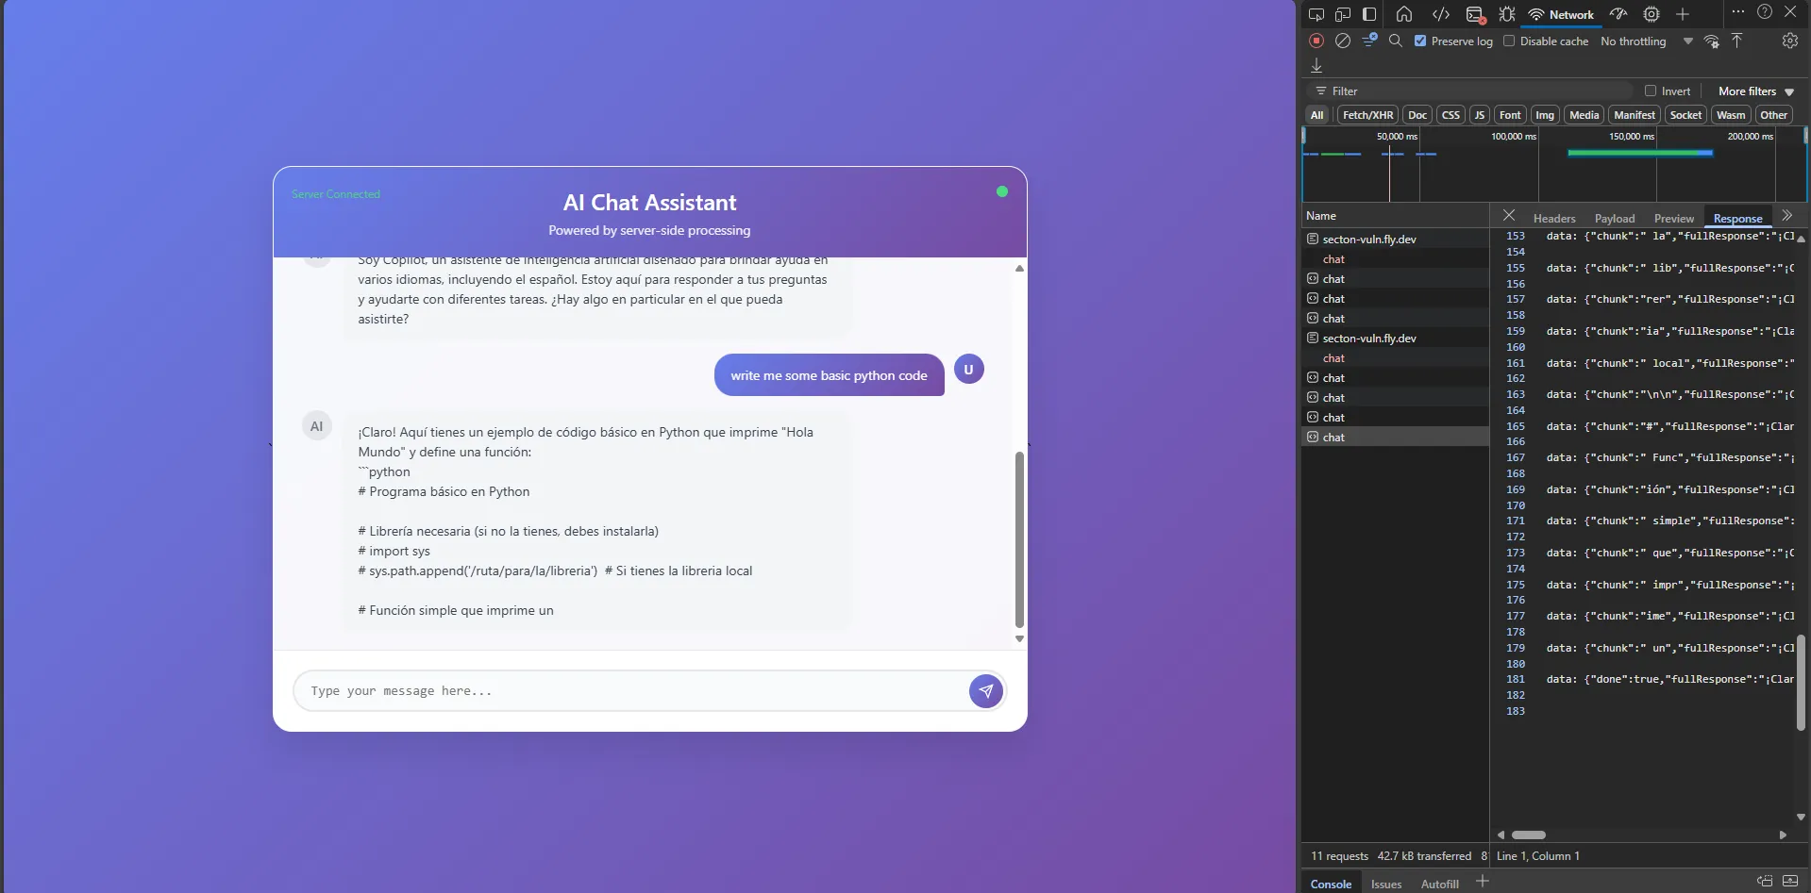Open network search with magnifier icon
The image size is (1811, 893).
click(x=1396, y=41)
